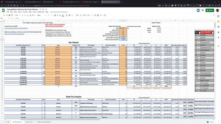Open the all sheets list button
The width and height of the screenshot is (221, 124).
(8, 122)
